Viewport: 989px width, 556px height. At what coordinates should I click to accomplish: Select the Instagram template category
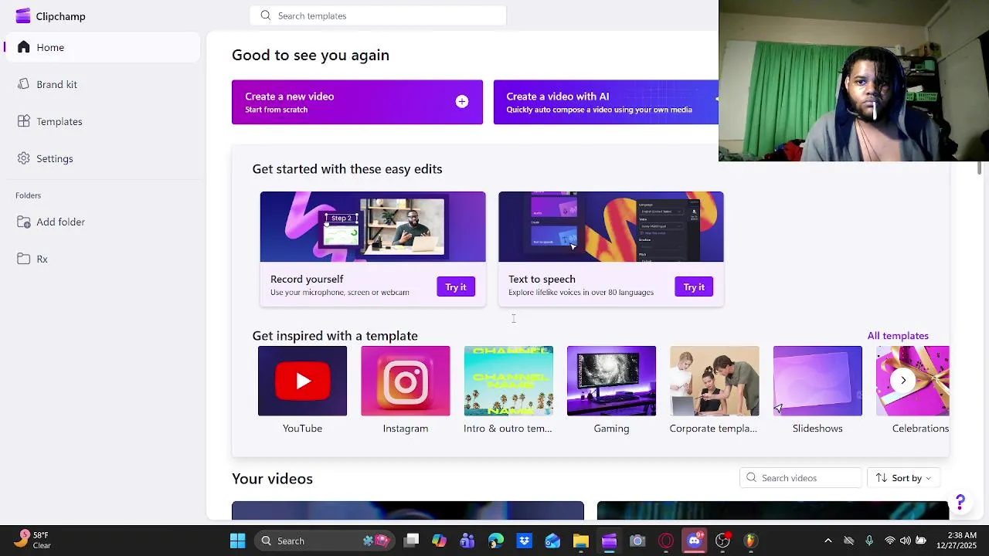(x=406, y=390)
